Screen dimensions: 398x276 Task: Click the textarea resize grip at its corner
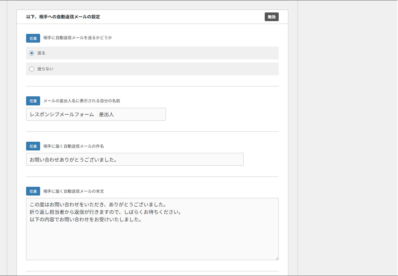(x=277, y=258)
